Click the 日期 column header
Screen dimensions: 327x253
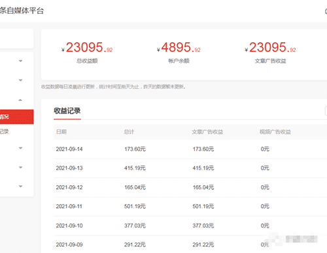61,132
